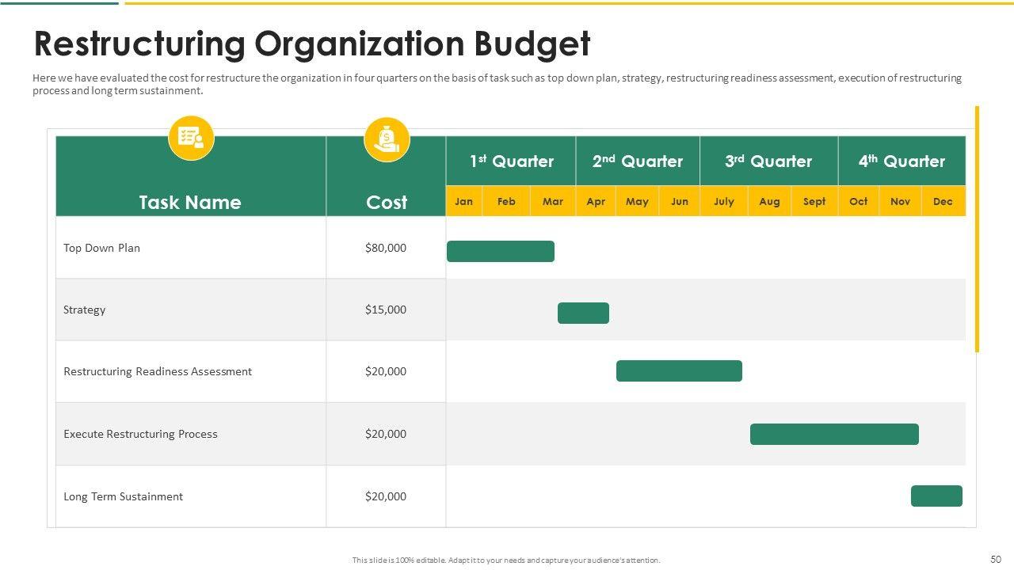Image resolution: width=1014 pixels, height=570 pixels.
Task: Click the Jan month cell
Action: [x=463, y=201]
